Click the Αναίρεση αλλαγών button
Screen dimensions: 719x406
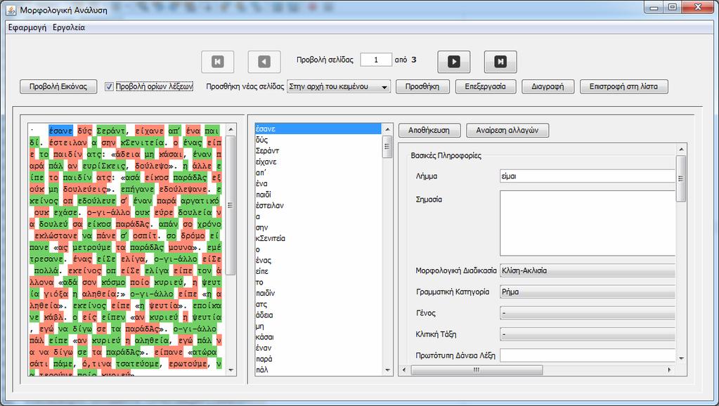pos(507,130)
